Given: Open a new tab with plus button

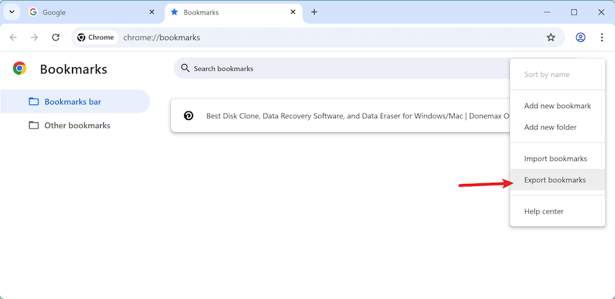Looking at the screenshot, I should click(314, 12).
